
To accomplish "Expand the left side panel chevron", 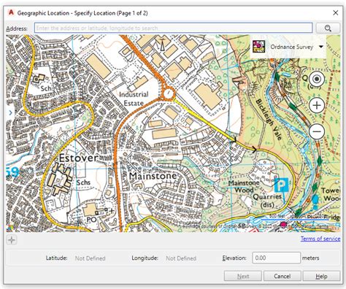I will pyautogui.click(x=10, y=112).
